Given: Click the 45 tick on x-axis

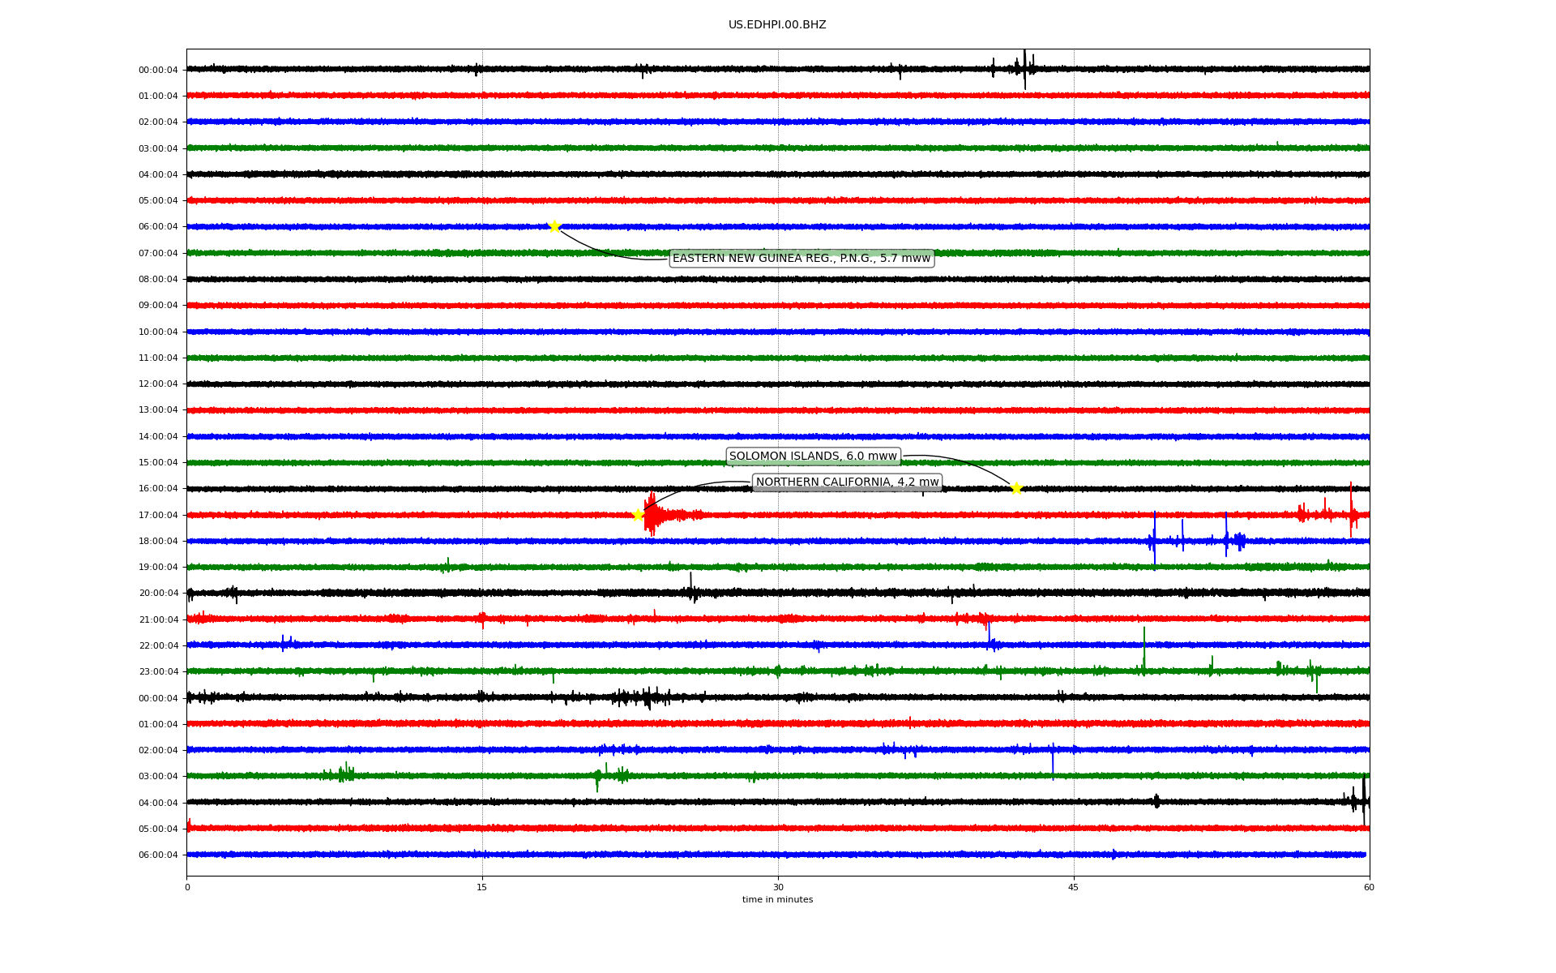Looking at the screenshot, I should click(x=1073, y=887).
